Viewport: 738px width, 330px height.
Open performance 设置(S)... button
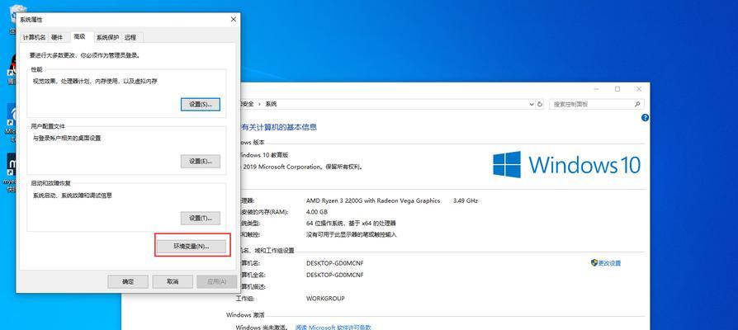click(x=200, y=104)
